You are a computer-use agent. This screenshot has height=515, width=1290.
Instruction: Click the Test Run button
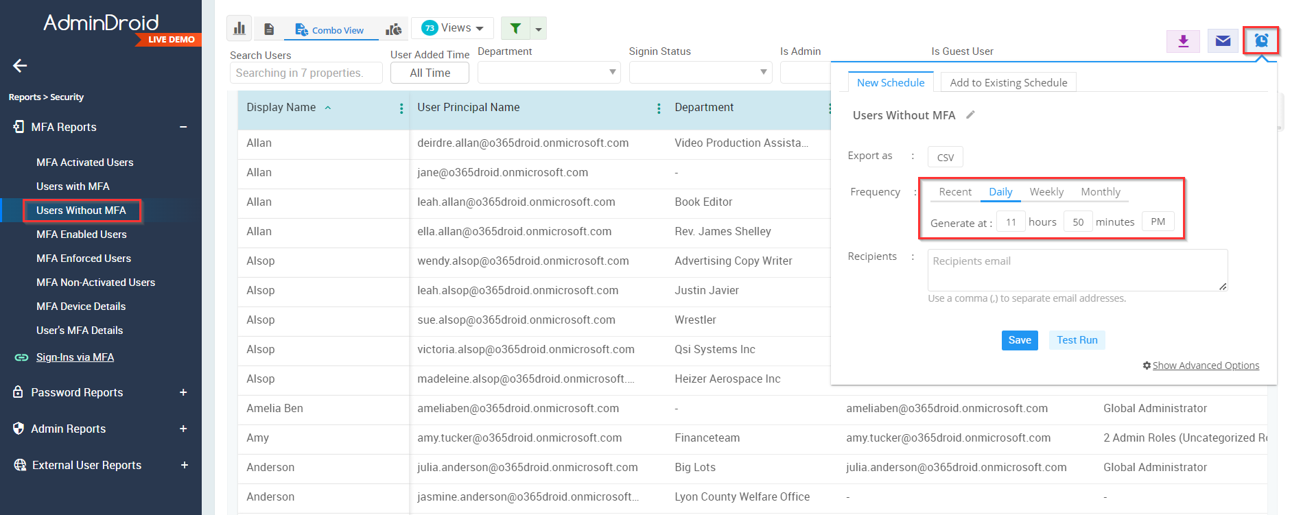click(x=1077, y=340)
